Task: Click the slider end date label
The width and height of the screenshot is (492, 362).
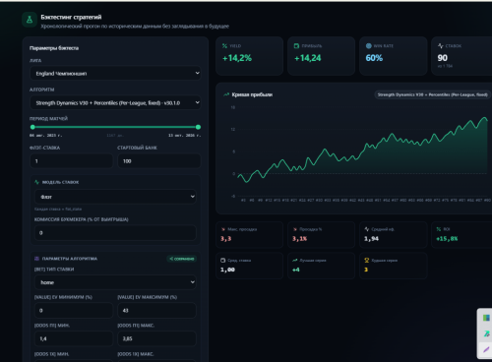Action: (185, 135)
